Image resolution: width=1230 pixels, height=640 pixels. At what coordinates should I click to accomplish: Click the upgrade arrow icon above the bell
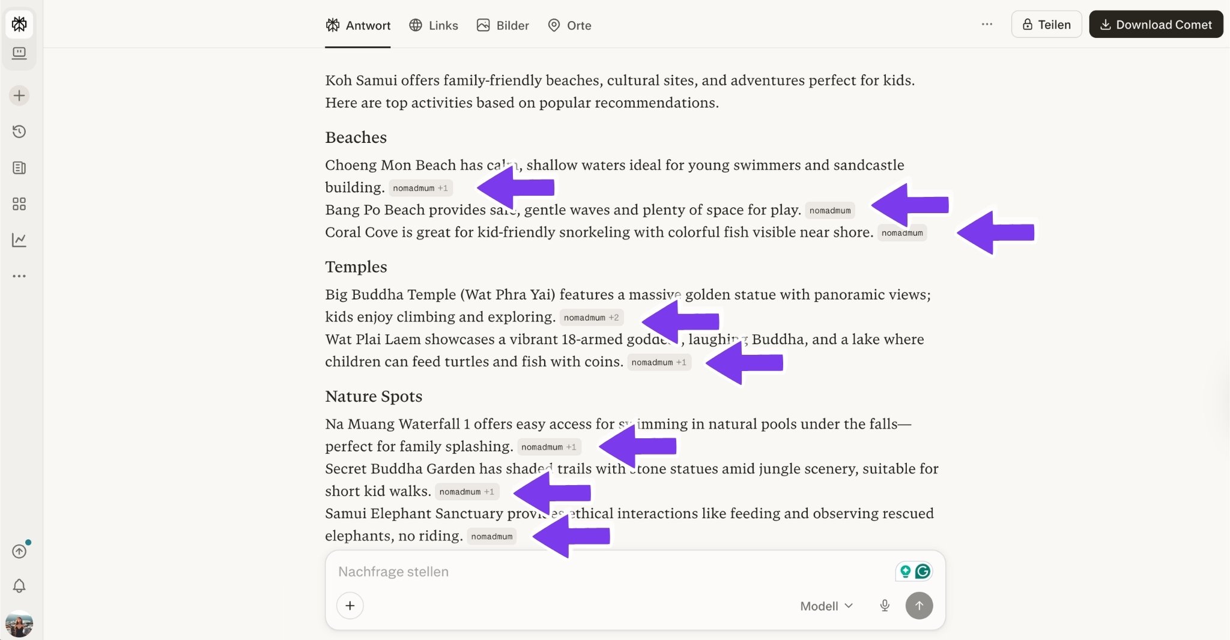(20, 551)
